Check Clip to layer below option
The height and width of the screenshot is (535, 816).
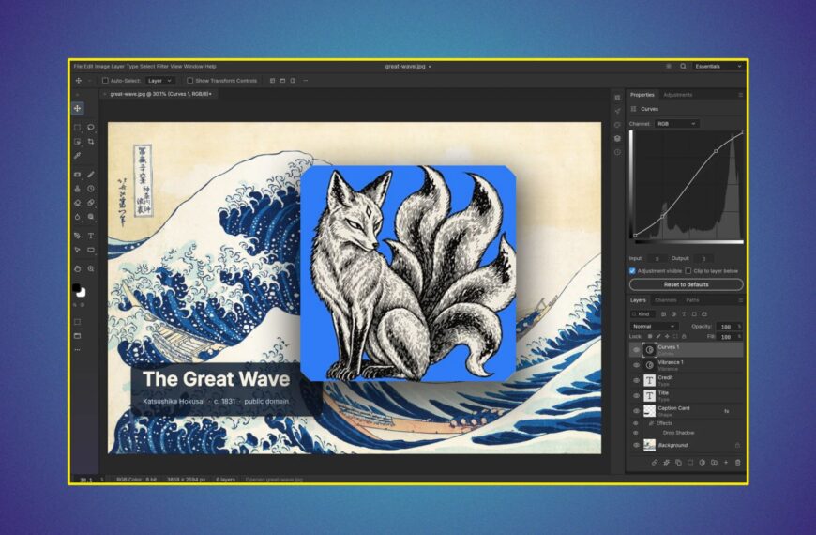coord(688,271)
